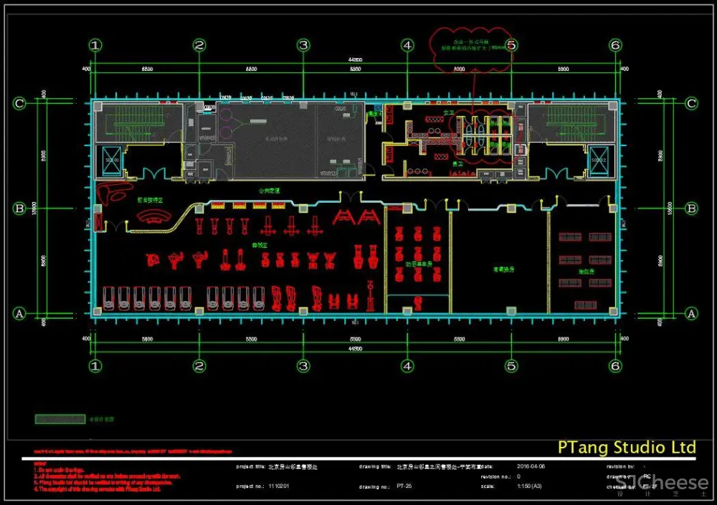Click the PTang Studio Ltd title text
717x505 pixels.
click(627, 448)
